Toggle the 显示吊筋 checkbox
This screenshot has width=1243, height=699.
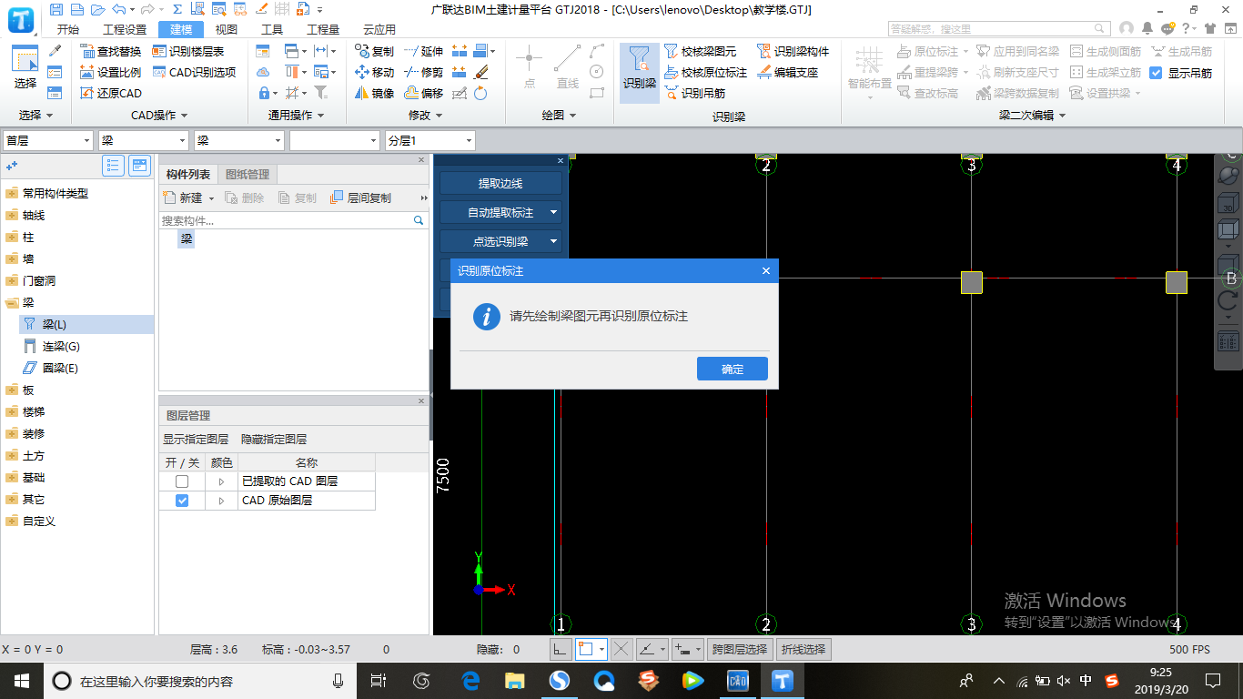point(1157,73)
